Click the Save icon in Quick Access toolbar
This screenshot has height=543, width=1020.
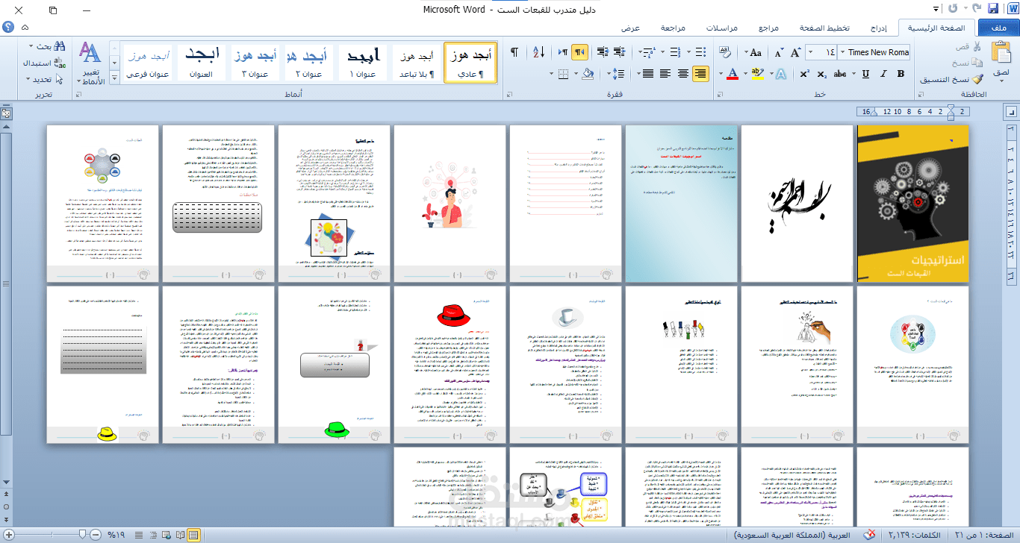[x=993, y=9]
